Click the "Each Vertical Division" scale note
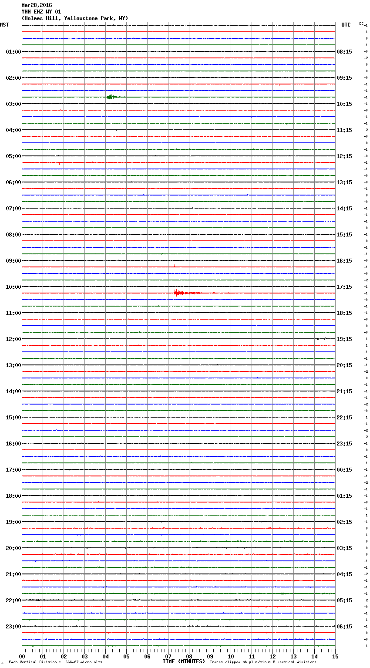This screenshot has height=668, width=370. click(55, 662)
